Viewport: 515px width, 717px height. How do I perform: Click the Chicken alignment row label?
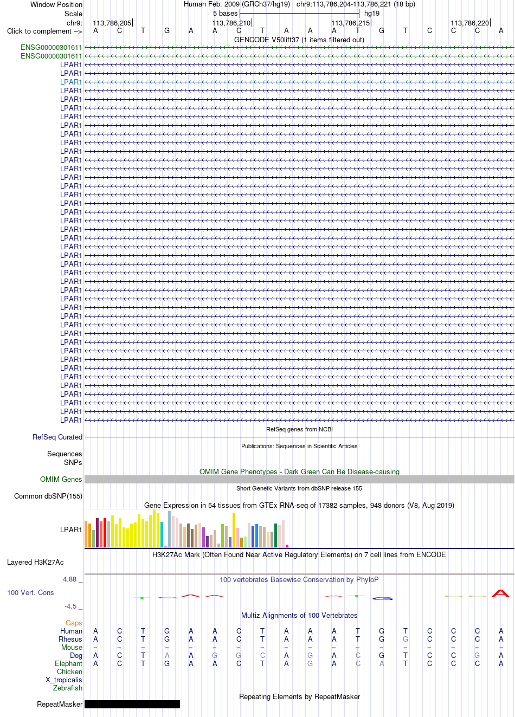69,671
